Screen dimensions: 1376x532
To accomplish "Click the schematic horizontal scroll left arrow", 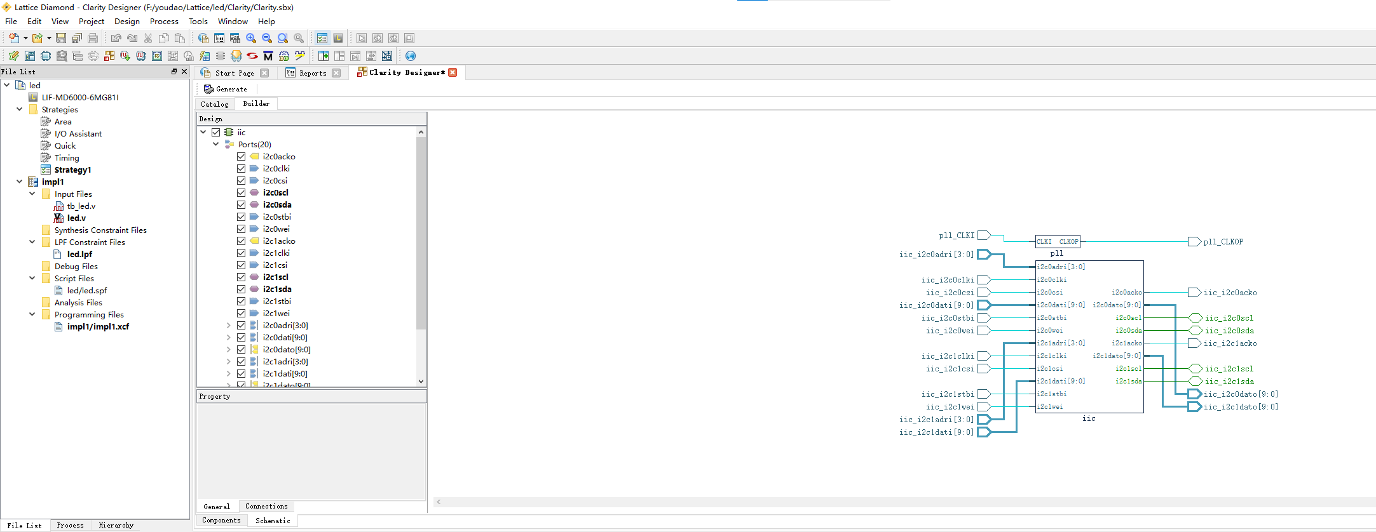I will [439, 502].
